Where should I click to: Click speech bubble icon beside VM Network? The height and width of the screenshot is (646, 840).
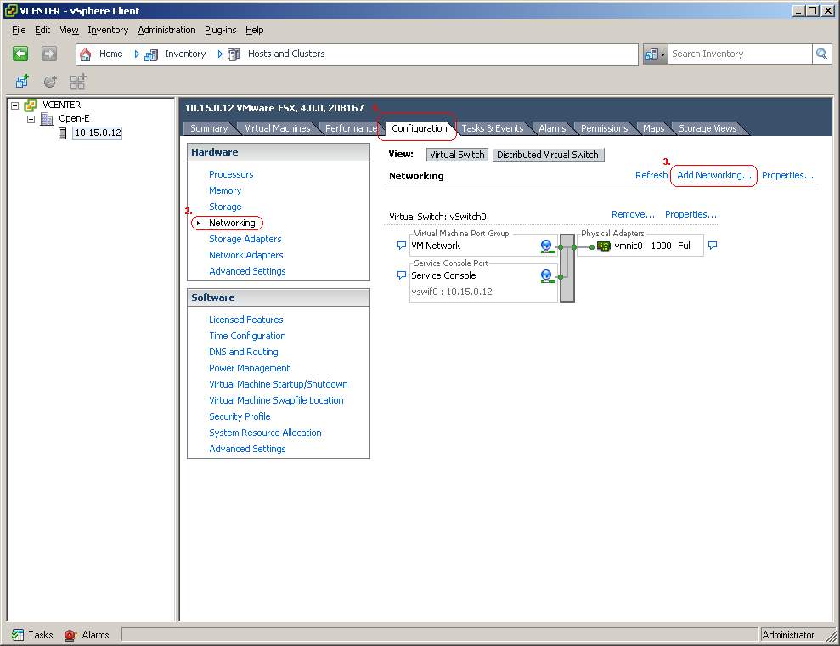click(x=401, y=246)
